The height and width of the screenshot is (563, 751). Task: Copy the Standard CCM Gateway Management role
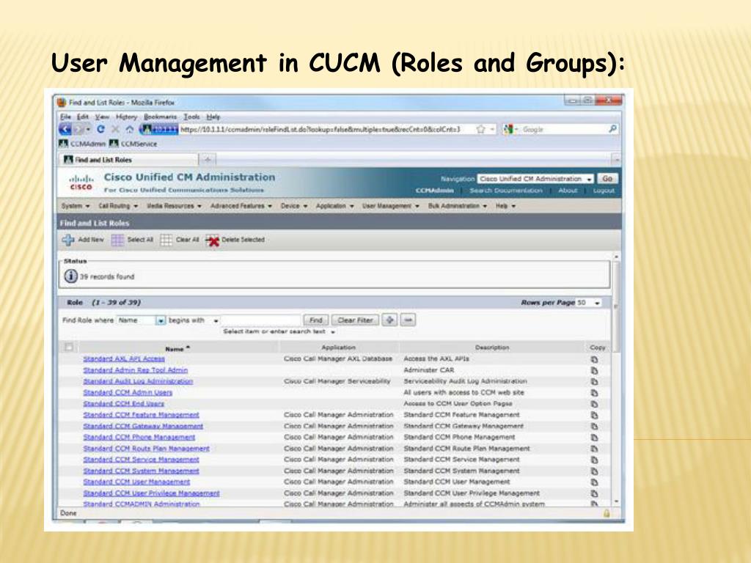pyautogui.click(x=594, y=427)
